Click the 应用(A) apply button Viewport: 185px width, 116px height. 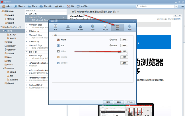[130, 102]
